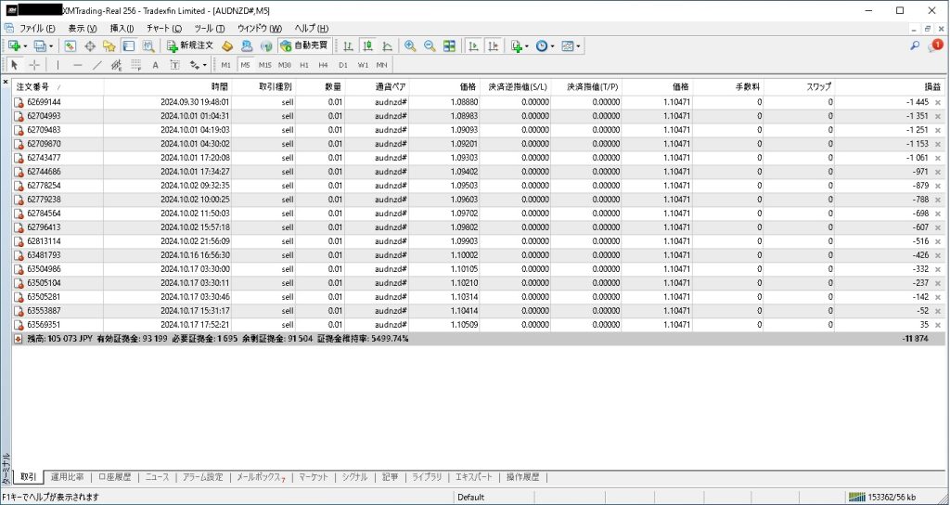Viewport: 950px width, 505px height.
Task: Switch to the H1 timeframe
Action: click(304, 65)
